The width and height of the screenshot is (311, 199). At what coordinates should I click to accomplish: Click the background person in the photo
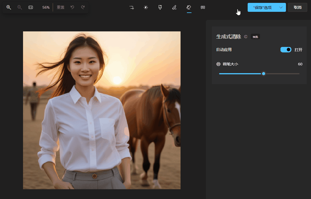click(34, 100)
